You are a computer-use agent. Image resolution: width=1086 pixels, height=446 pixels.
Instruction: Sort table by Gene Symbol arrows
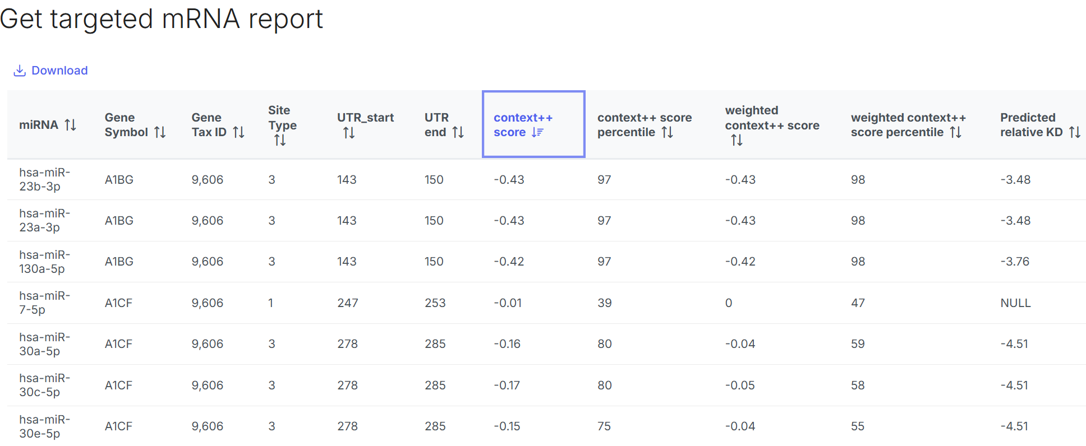[160, 132]
